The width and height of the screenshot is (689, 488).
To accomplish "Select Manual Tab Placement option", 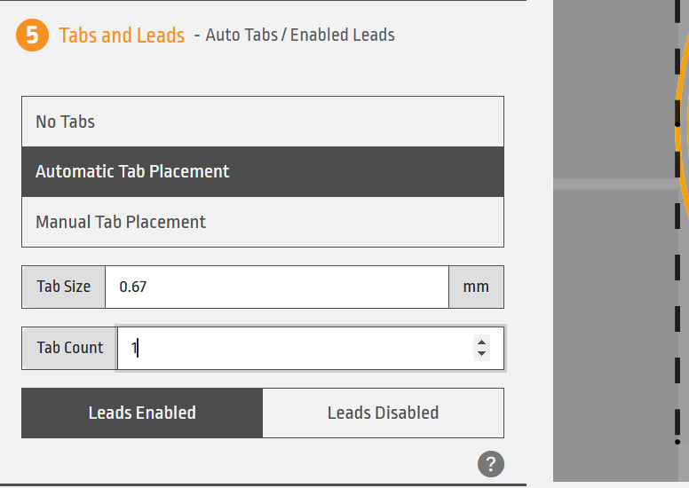I will [x=263, y=222].
